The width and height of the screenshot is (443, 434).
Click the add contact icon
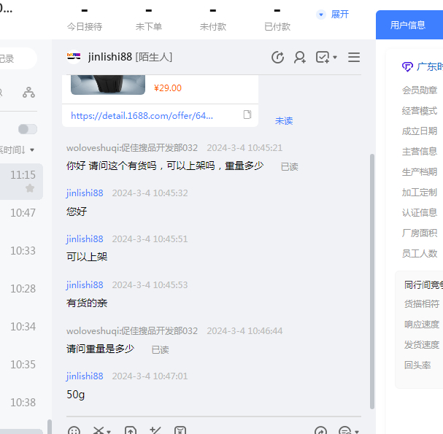[x=300, y=57]
